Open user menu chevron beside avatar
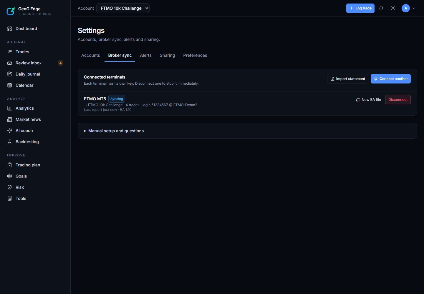 click(x=414, y=8)
